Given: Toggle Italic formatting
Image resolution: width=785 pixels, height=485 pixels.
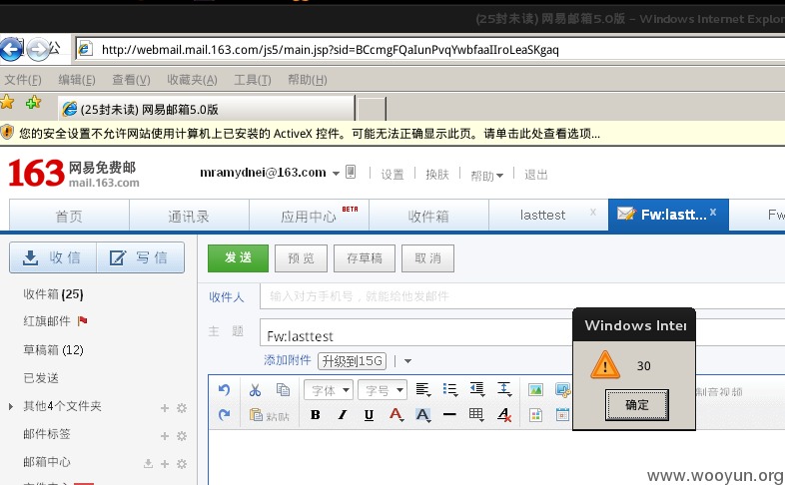Looking at the screenshot, I should 343,414.
